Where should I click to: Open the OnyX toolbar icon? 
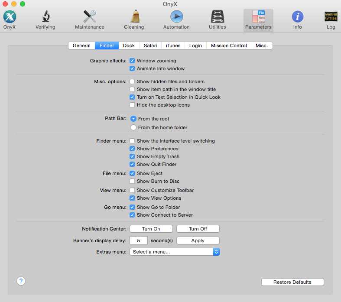pos(10,17)
